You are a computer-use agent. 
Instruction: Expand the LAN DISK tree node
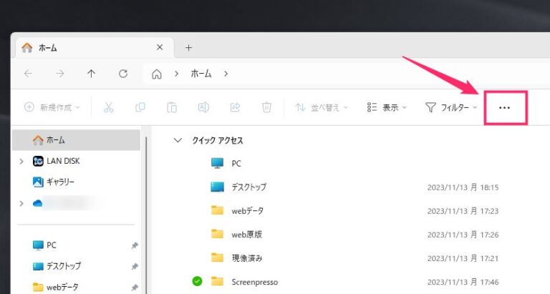coord(21,162)
